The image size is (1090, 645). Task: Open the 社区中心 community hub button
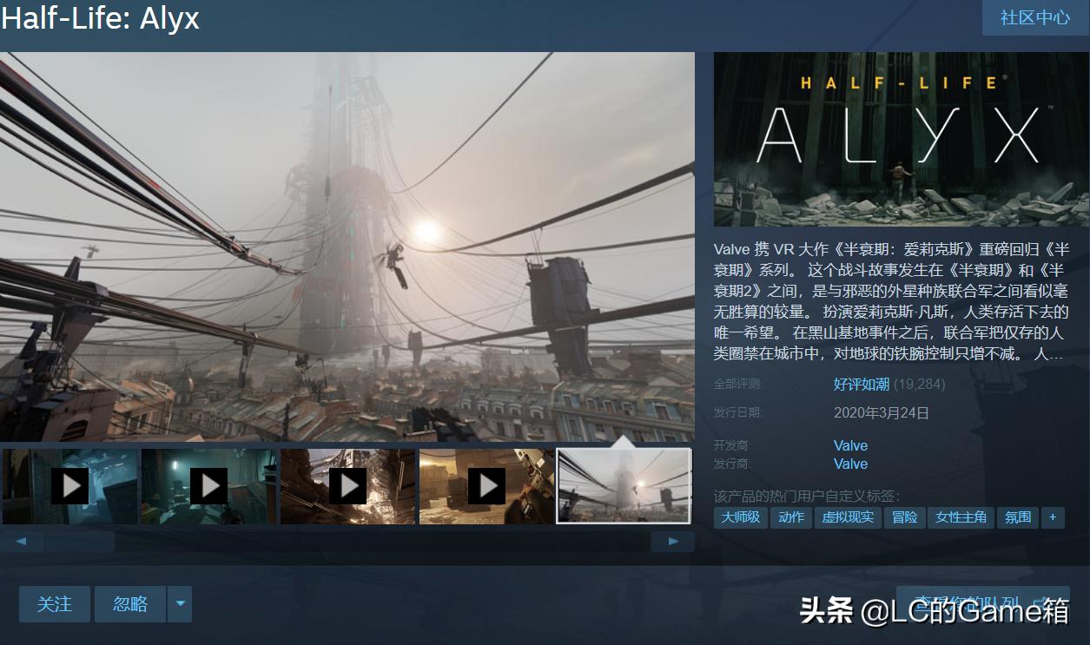1035,17
